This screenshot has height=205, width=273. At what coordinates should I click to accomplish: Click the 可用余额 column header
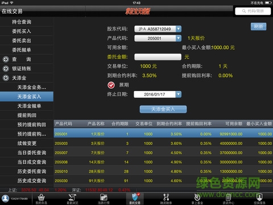234,124
